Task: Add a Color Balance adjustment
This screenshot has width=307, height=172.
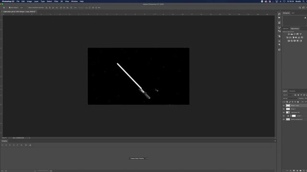Action: coord(290,37)
